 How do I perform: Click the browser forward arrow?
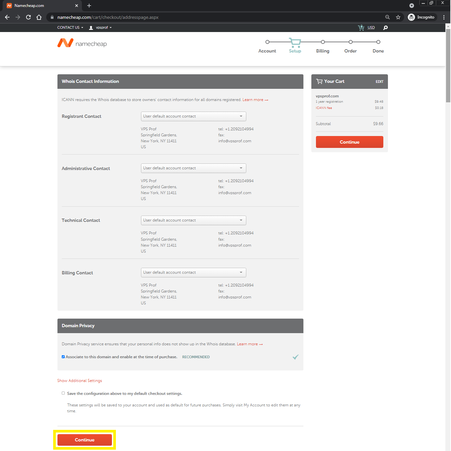(18, 17)
